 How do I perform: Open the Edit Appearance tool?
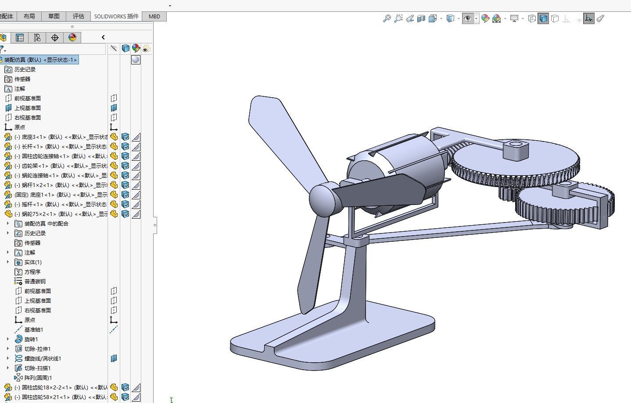[x=485, y=18]
